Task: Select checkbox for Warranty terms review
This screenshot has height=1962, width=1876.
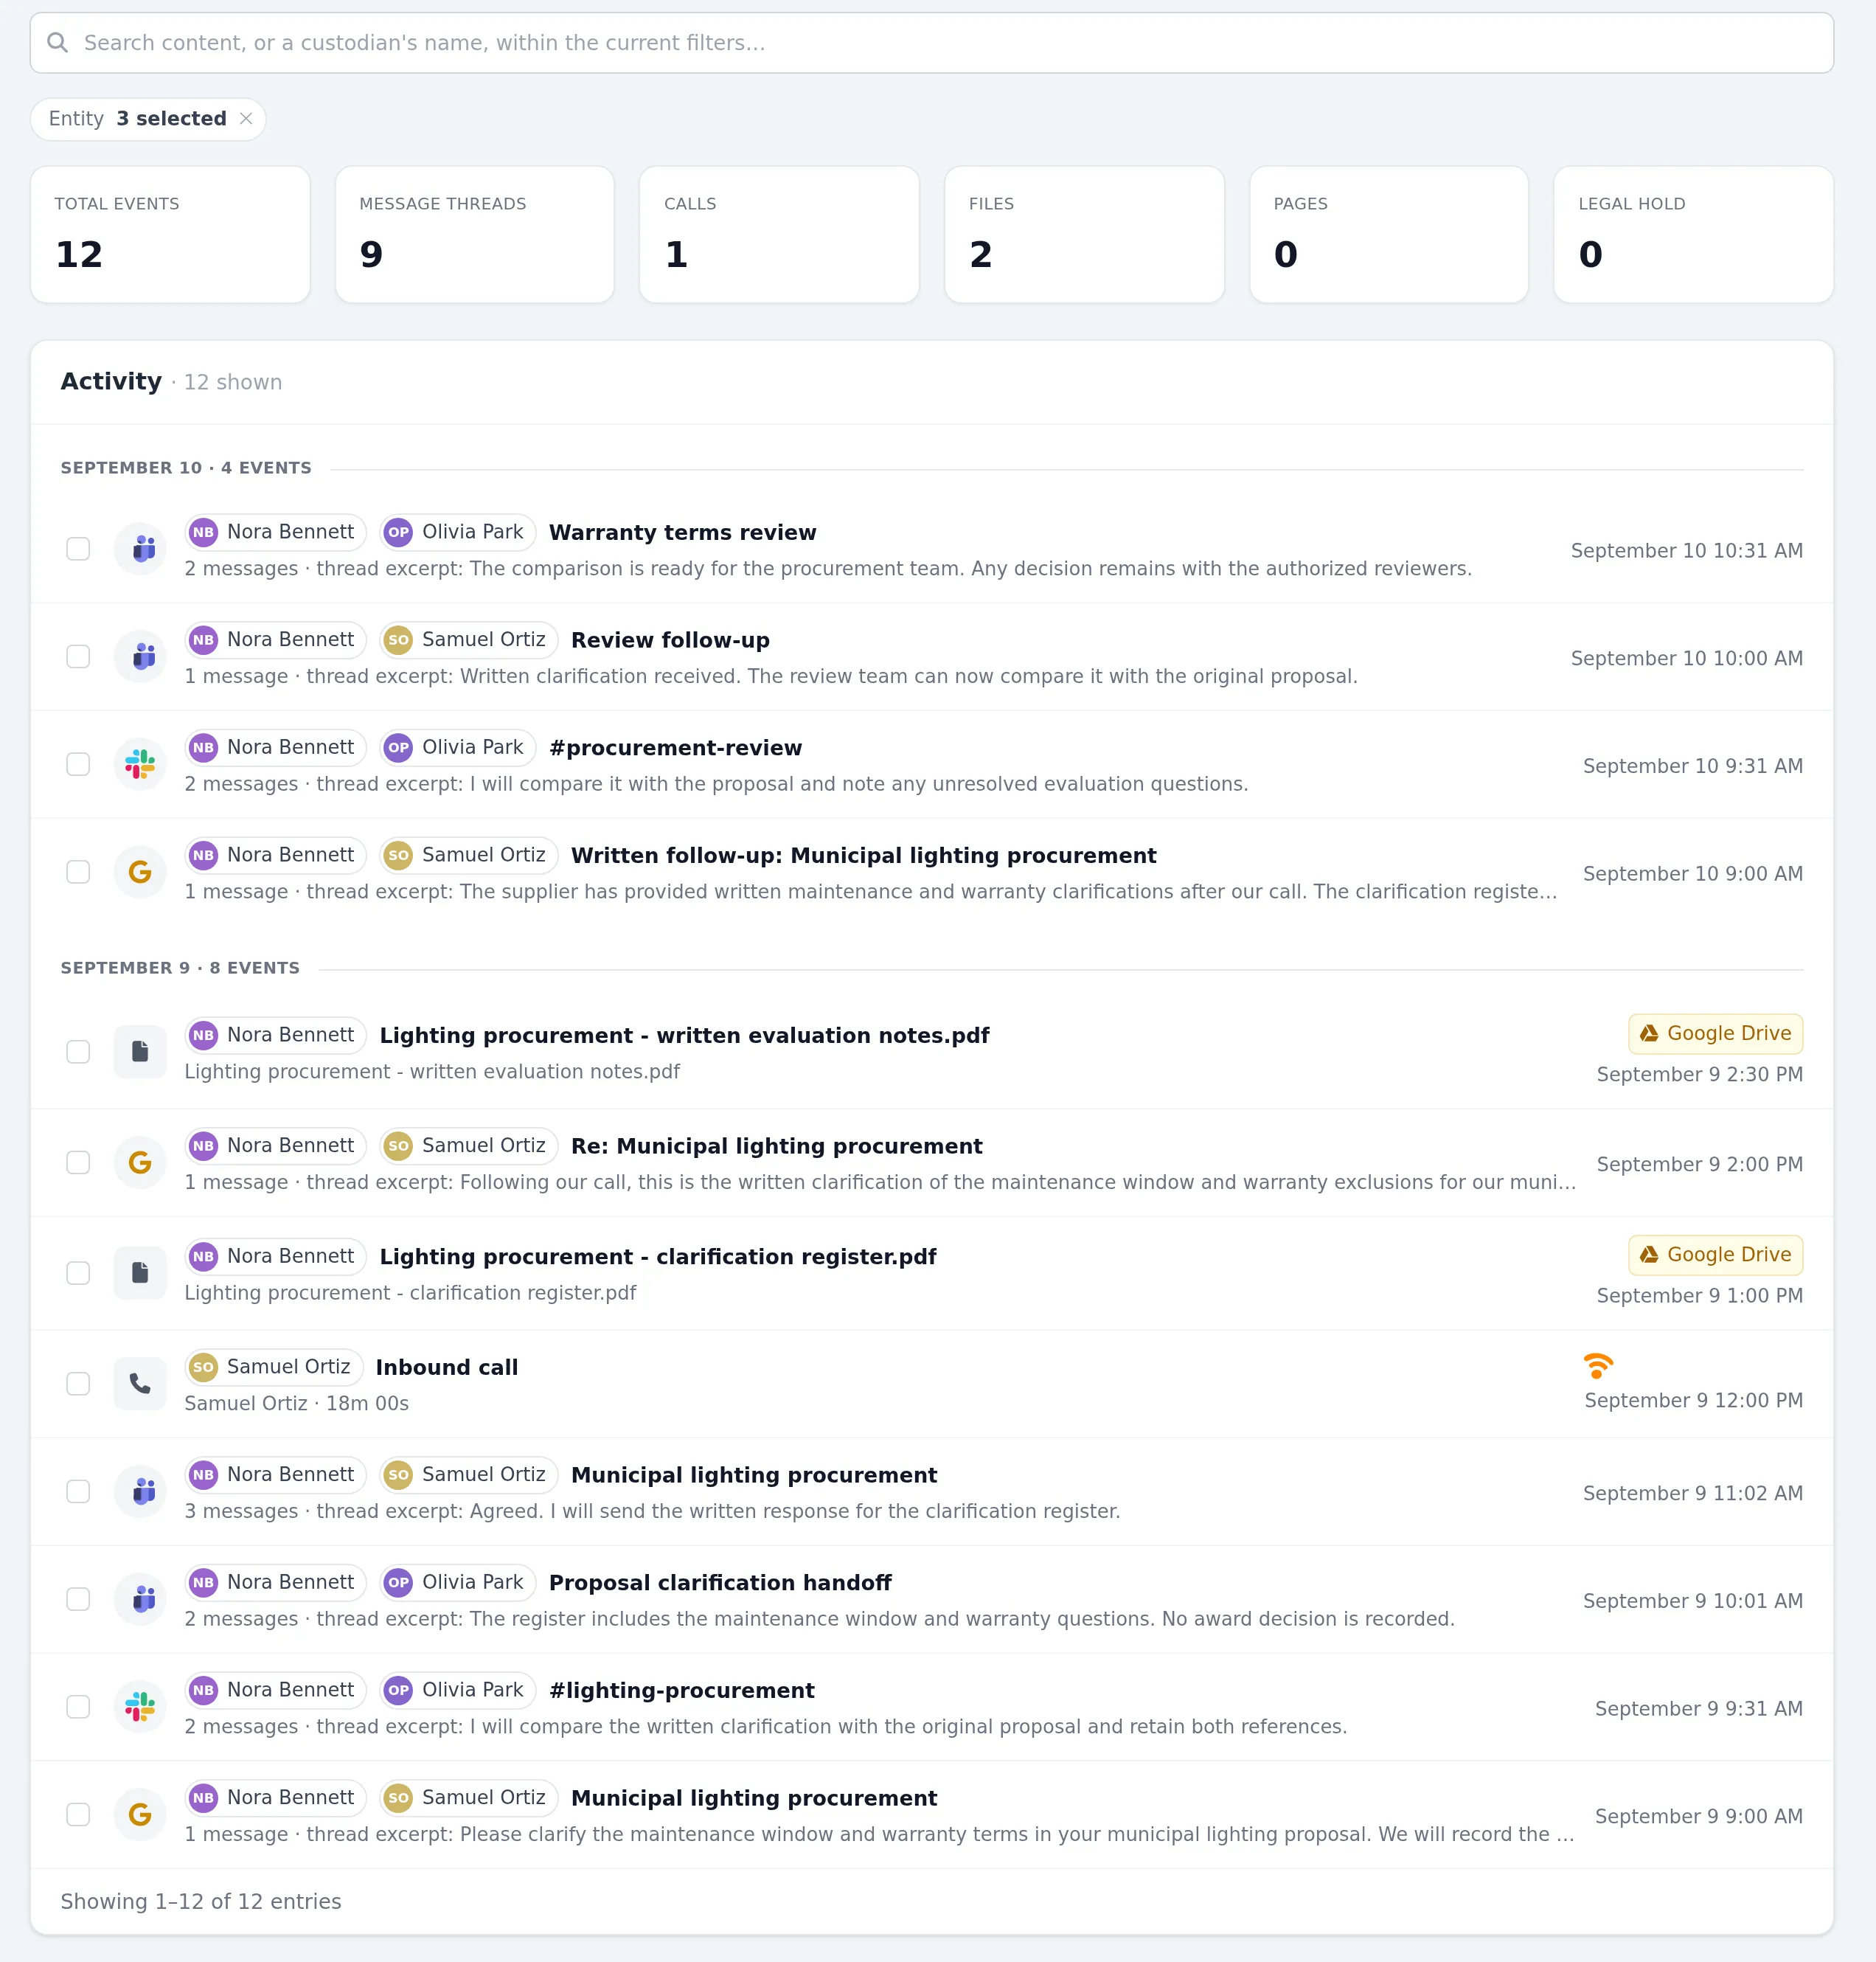Action: tap(78, 549)
